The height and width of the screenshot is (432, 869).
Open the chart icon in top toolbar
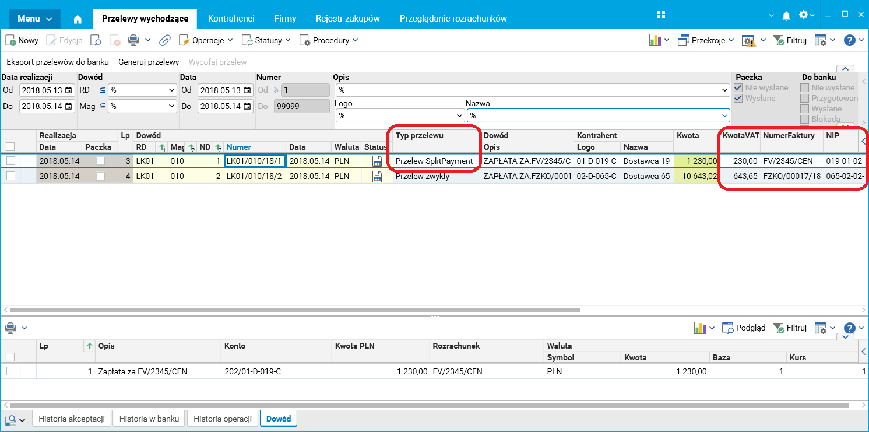[x=655, y=40]
